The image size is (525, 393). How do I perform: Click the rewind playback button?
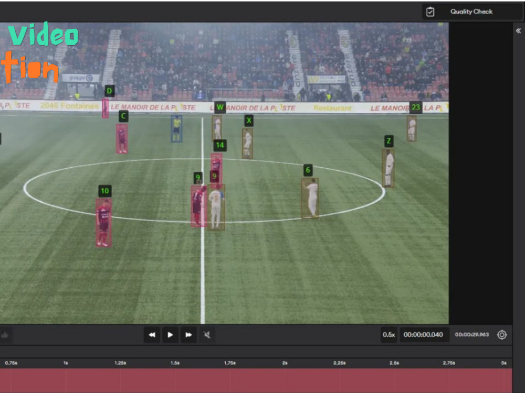152,334
